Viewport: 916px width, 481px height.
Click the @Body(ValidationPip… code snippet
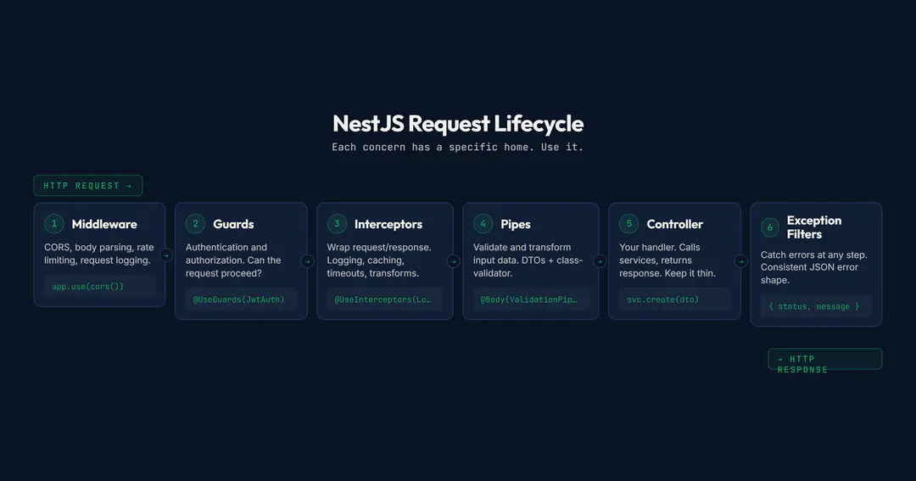pos(530,299)
